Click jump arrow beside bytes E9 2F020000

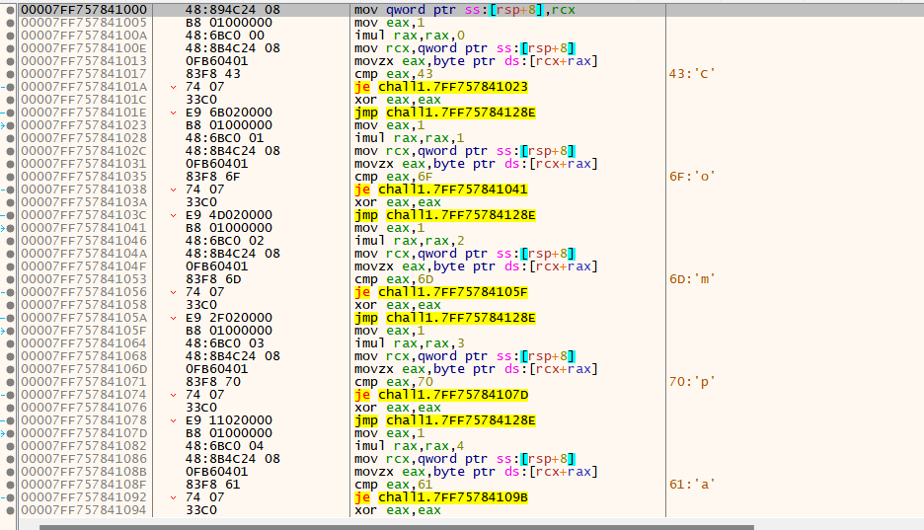(174, 318)
